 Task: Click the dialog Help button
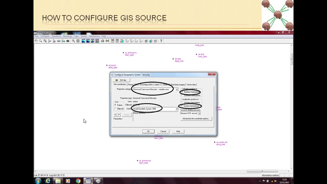[178, 131]
